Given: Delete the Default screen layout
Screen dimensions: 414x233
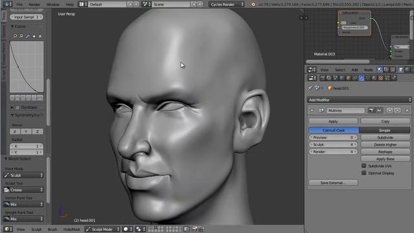Looking at the screenshot, I should point(136,5).
